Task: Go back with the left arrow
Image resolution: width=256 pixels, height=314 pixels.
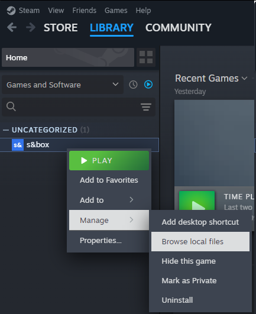Action: click(x=12, y=27)
